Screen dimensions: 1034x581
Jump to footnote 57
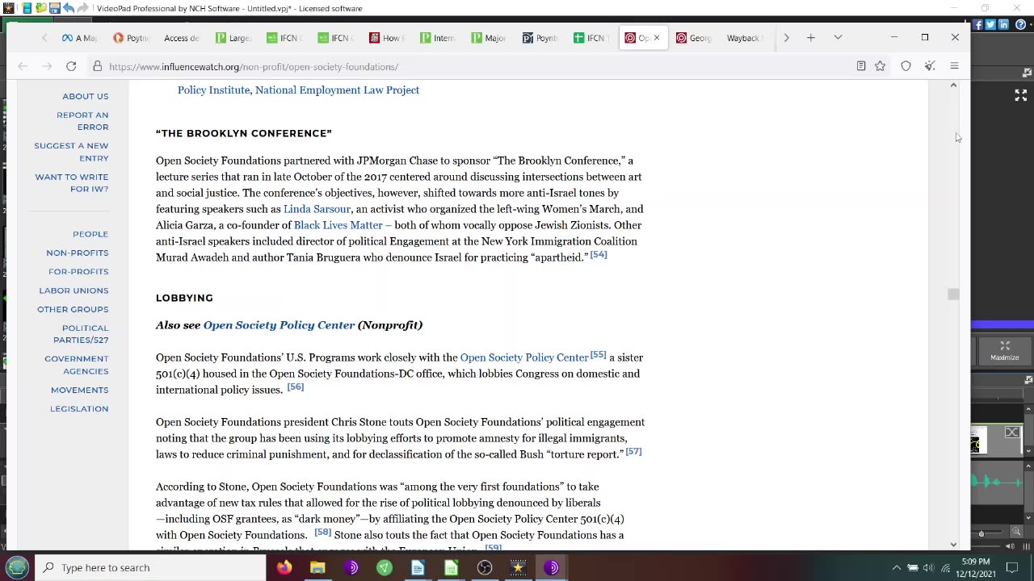pyautogui.click(x=633, y=452)
